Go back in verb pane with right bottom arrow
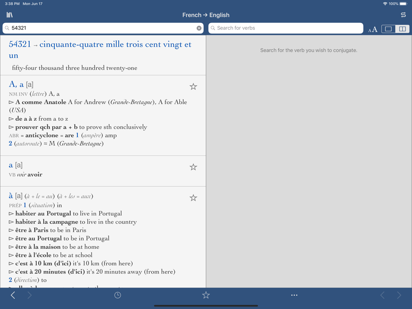This screenshot has width=412, height=309. (383, 295)
